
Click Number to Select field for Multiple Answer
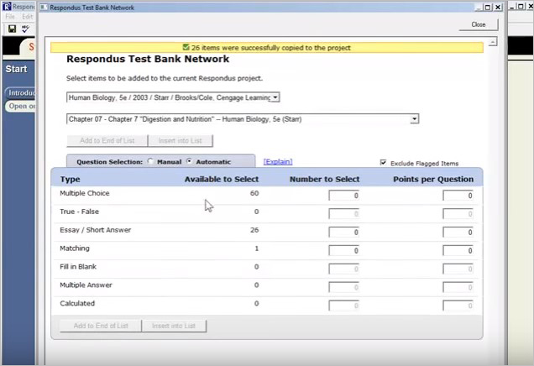(343, 287)
